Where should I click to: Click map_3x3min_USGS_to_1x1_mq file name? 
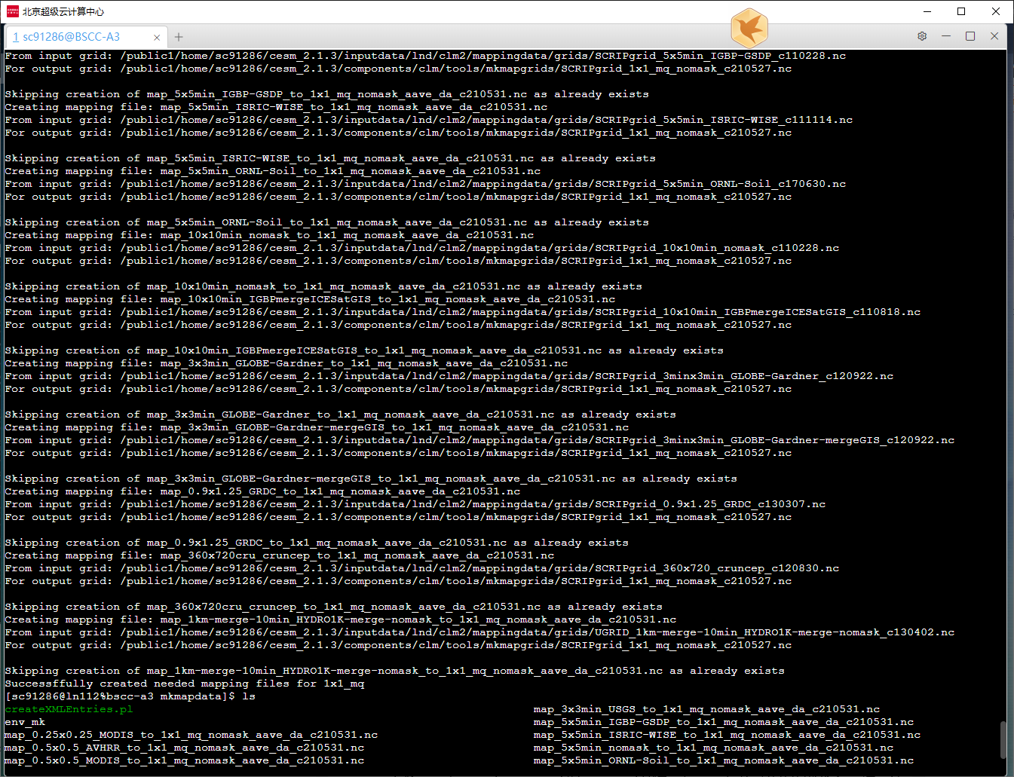tap(706, 709)
